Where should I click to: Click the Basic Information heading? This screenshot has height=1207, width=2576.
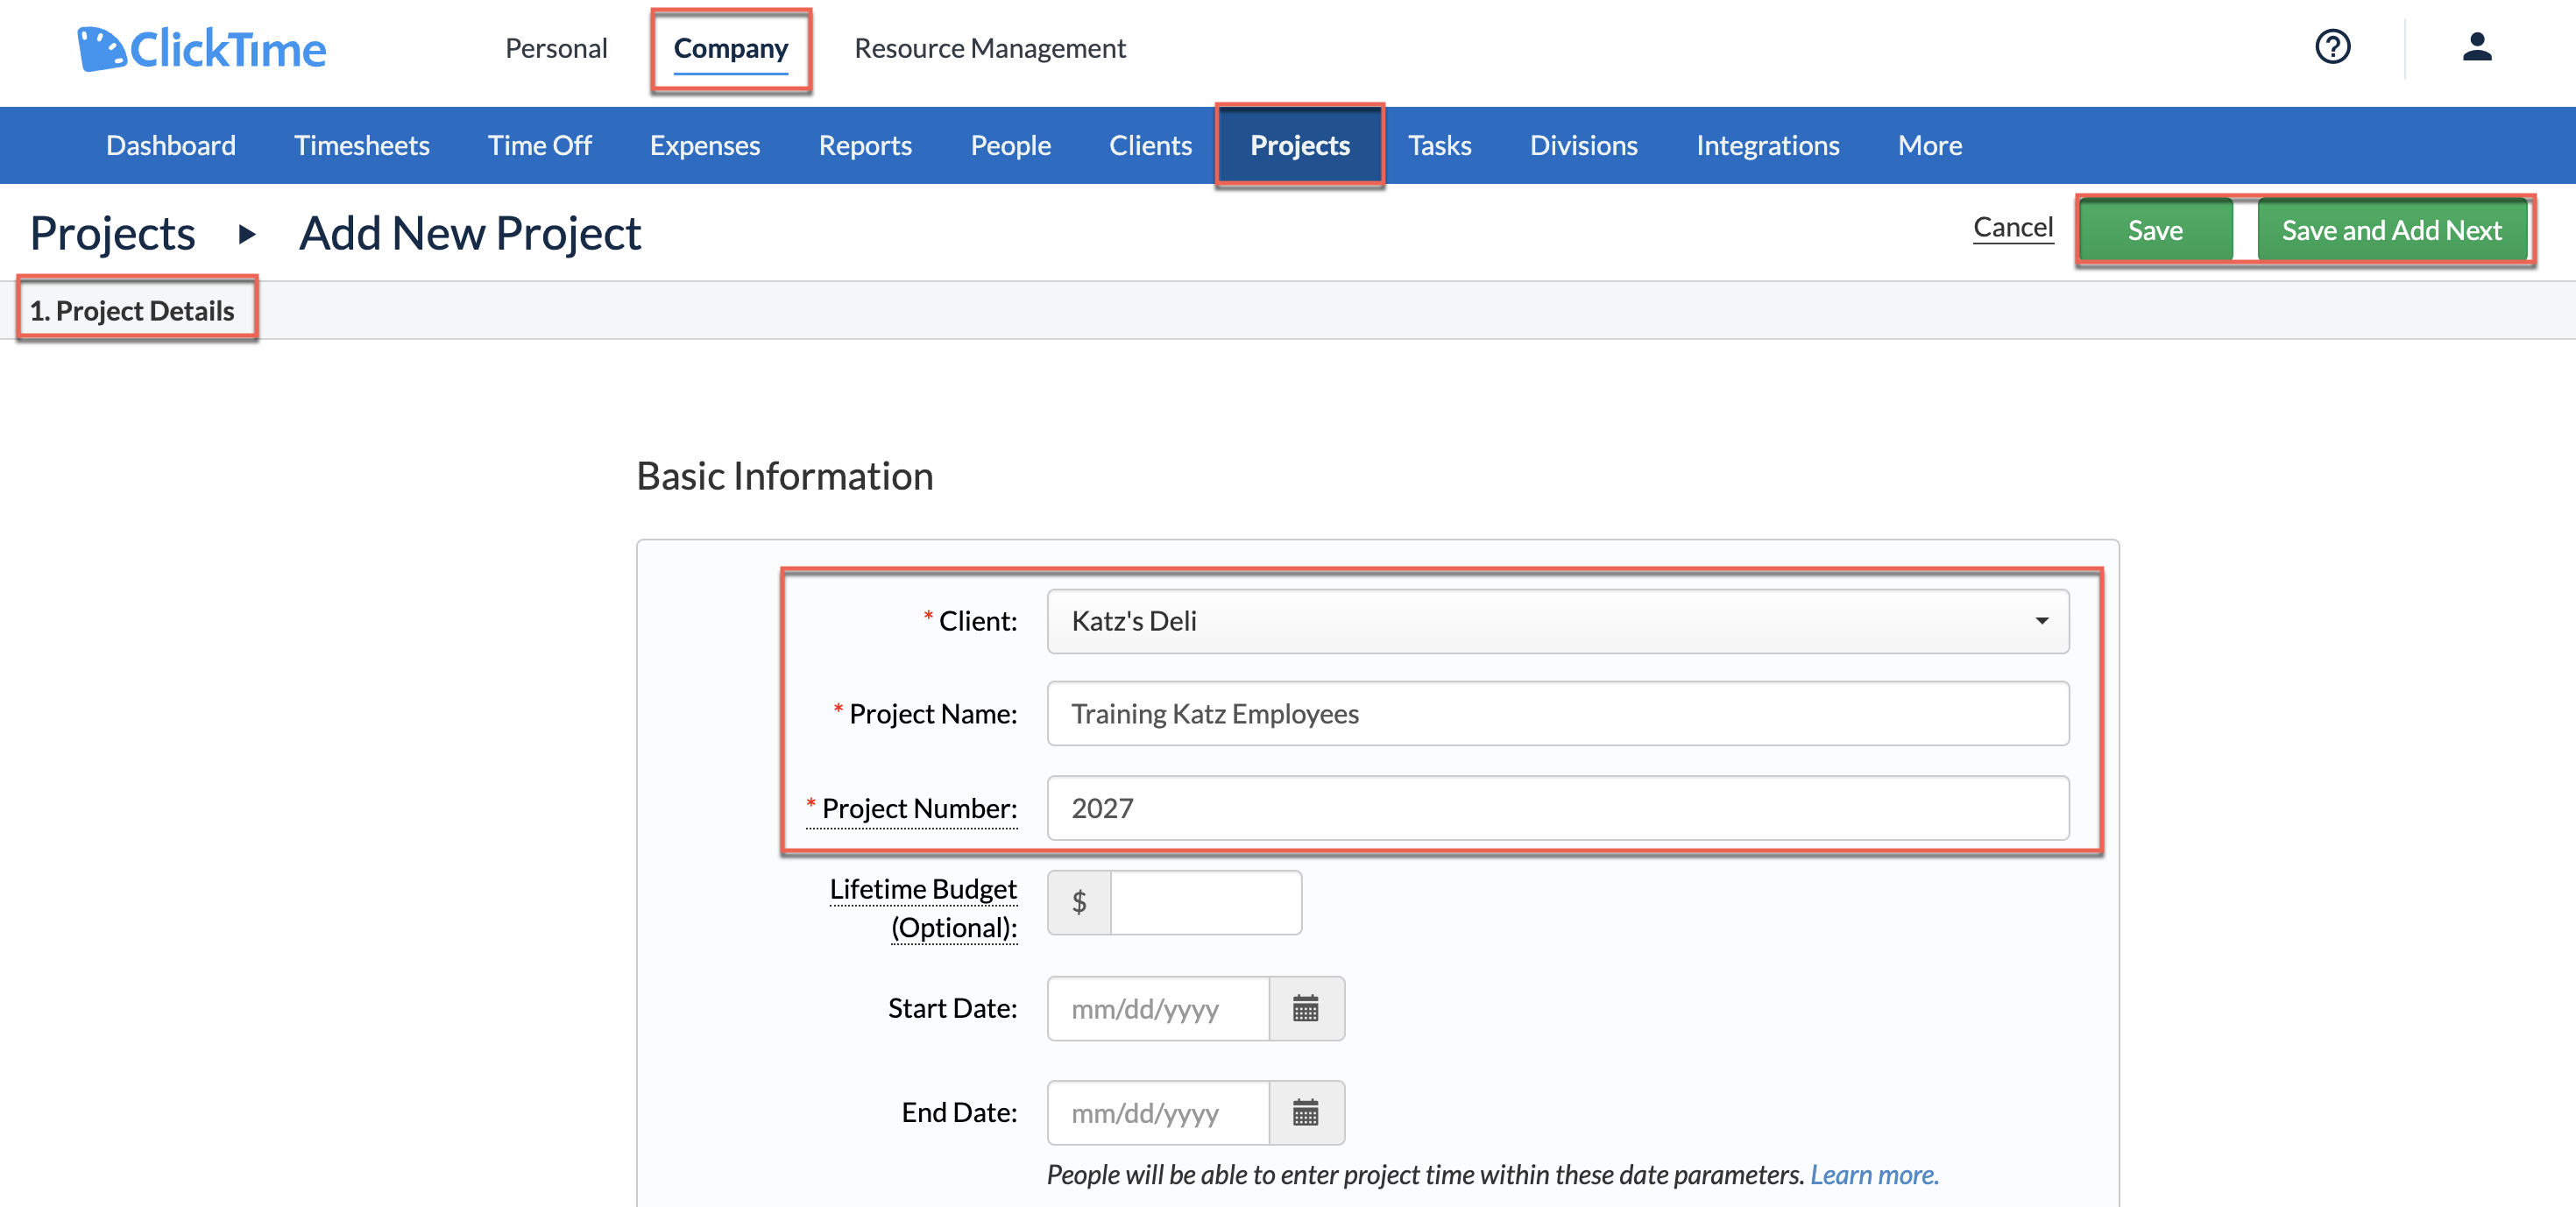click(x=784, y=476)
